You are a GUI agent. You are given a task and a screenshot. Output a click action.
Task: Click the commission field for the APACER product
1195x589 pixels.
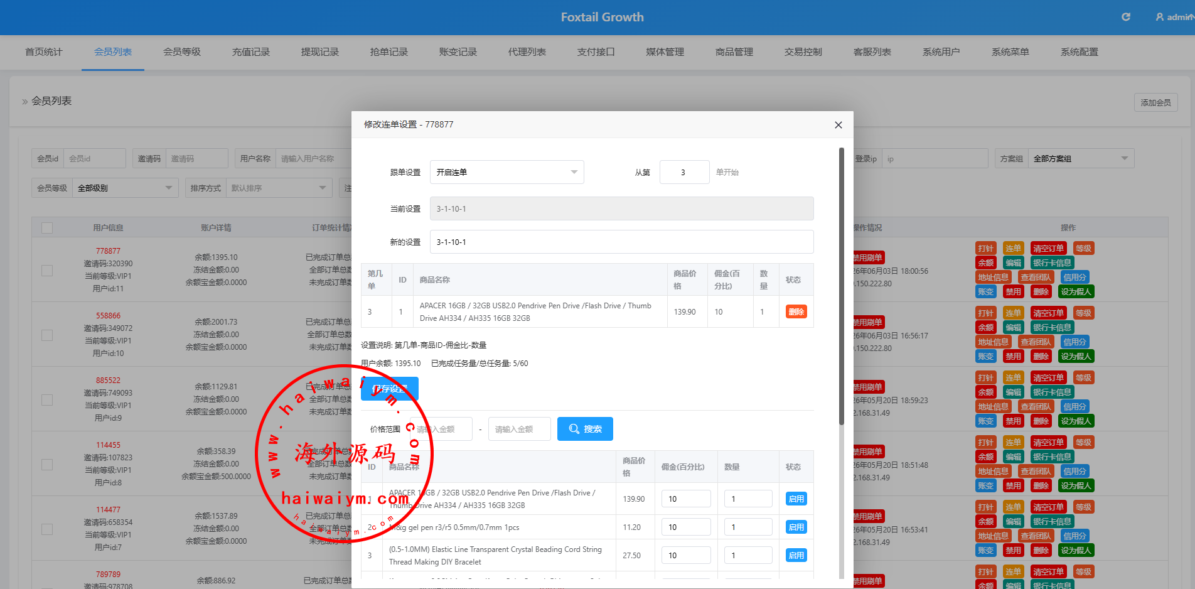(686, 499)
